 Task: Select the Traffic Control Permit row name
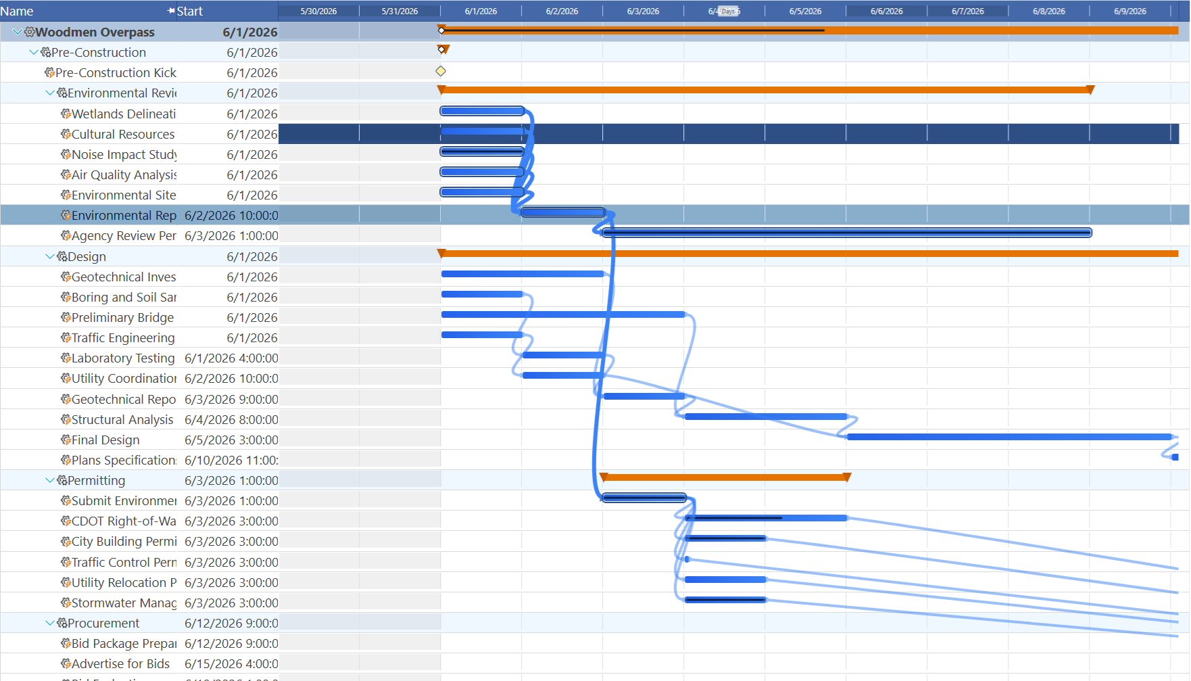point(124,562)
